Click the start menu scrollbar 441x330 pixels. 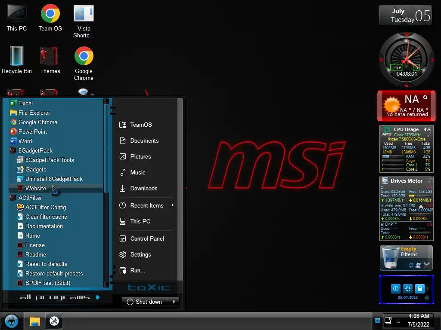point(106,148)
